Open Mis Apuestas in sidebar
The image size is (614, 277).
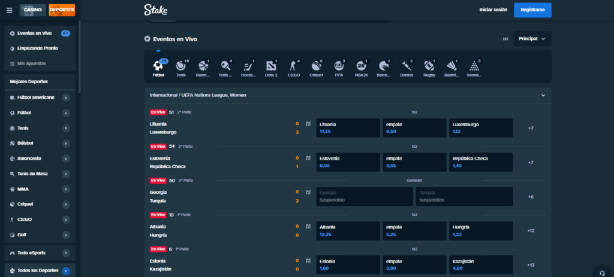(40, 63)
